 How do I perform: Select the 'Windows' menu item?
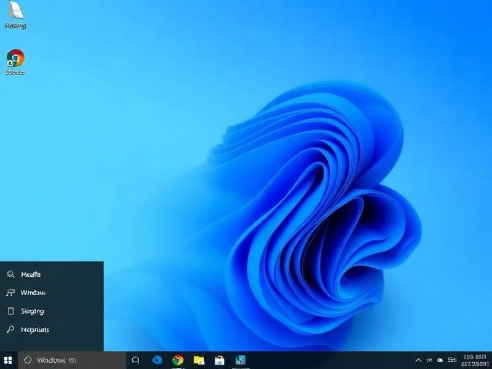(x=52, y=293)
